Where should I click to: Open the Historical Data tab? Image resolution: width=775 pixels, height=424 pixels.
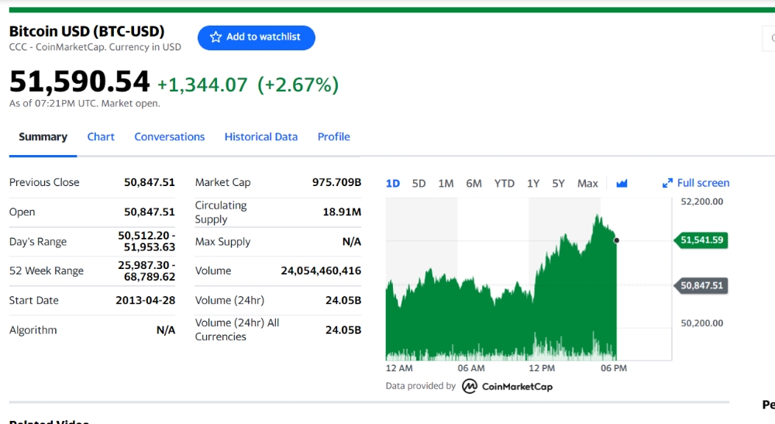261,137
